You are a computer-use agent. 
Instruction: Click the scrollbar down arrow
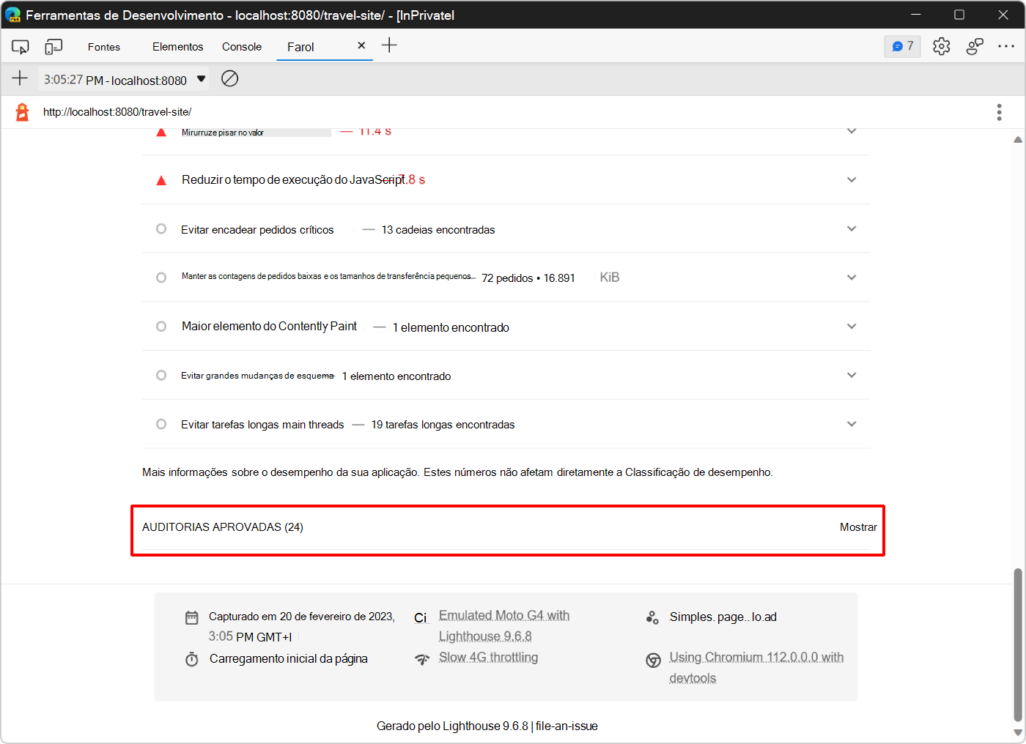click(x=1018, y=732)
